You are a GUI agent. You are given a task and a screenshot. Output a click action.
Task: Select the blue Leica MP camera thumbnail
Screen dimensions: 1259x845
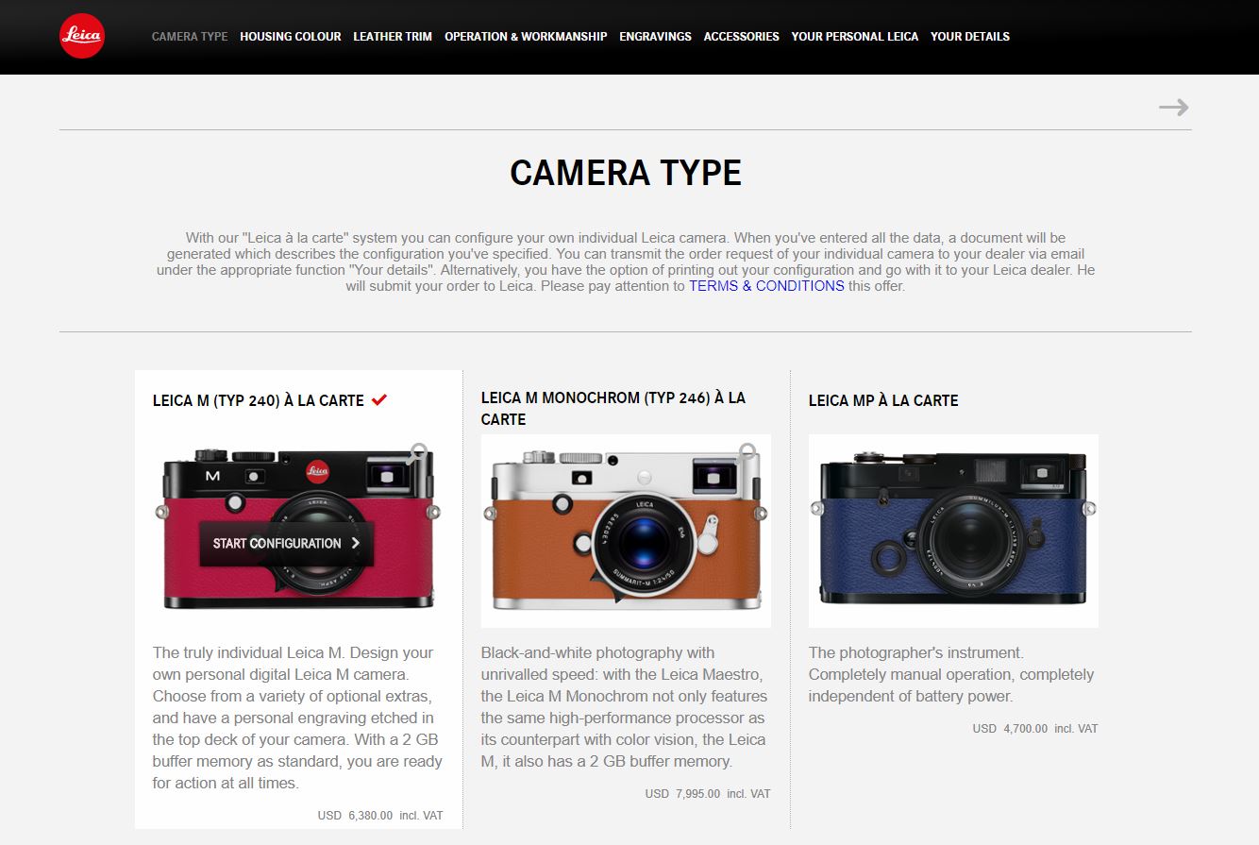pyautogui.click(x=953, y=531)
